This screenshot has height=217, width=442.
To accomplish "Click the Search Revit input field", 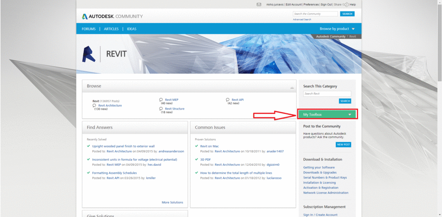I will click(x=327, y=94).
